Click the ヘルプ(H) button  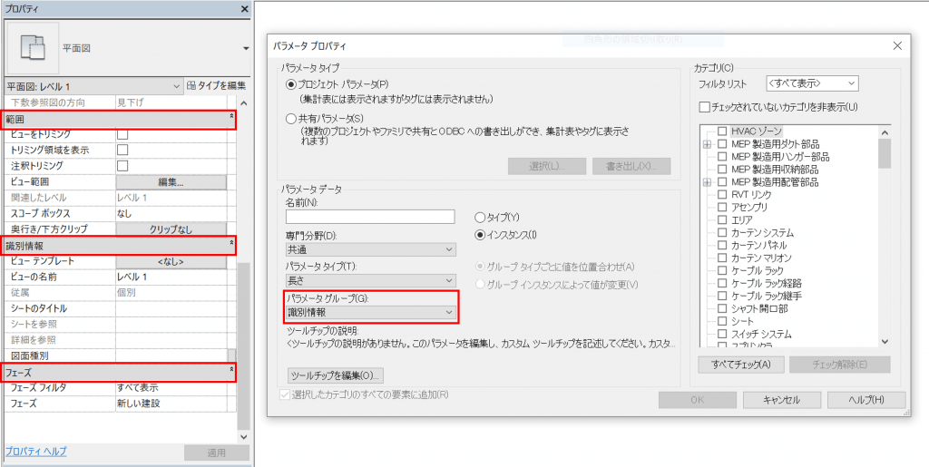pyautogui.click(x=866, y=400)
